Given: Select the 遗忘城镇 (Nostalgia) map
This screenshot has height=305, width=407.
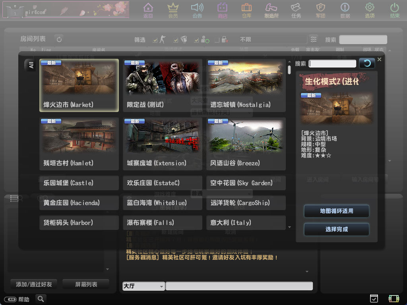Looking at the screenshot, I should [x=246, y=85].
